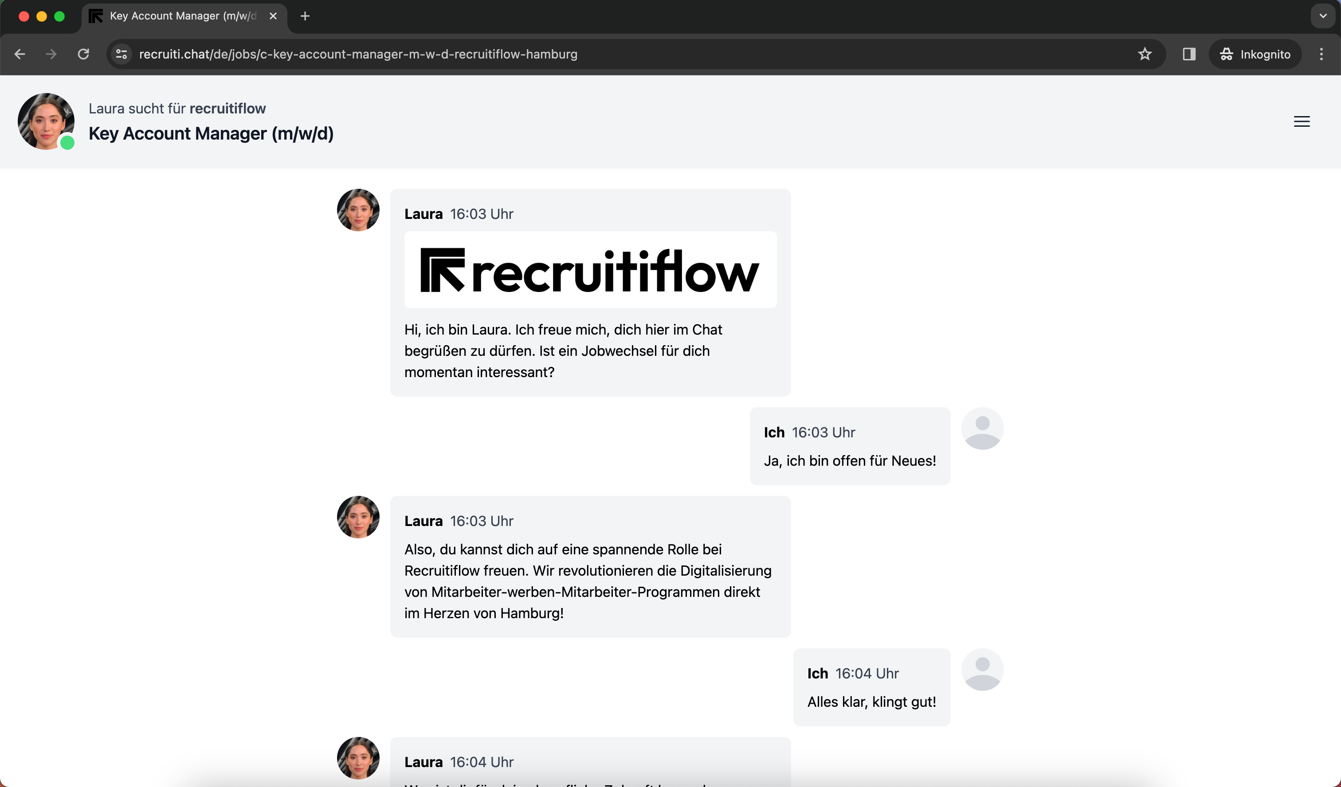
Task: Click the Inkognito indicator button
Action: coord(1255,54)
